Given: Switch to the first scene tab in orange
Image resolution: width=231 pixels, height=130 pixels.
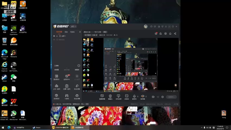Looking at the screenshot, I should tap(59, 32).
